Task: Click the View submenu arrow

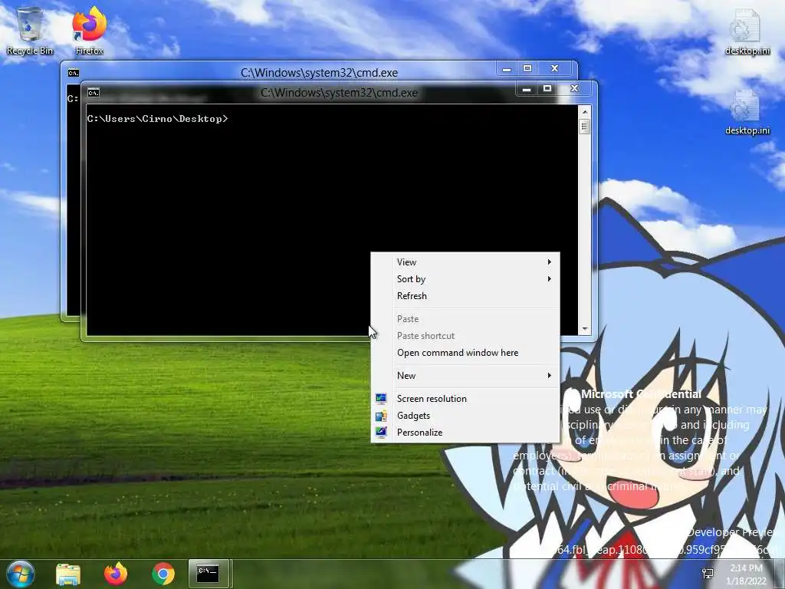Action: click(x=549, y=262)
